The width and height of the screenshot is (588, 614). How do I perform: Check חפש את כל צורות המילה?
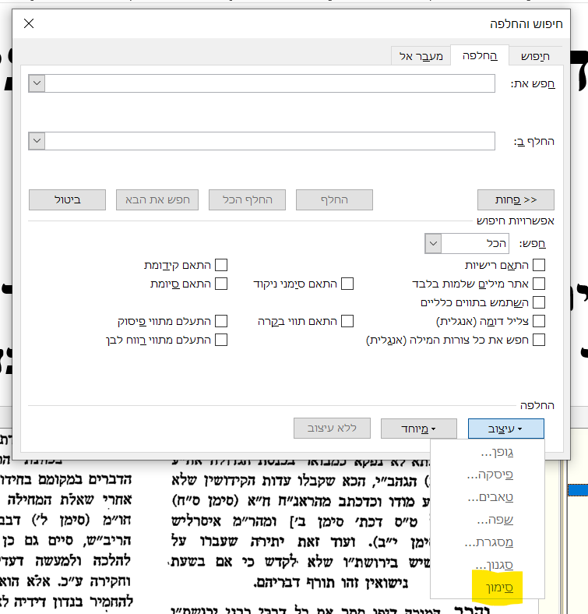[x=539, y=340]
